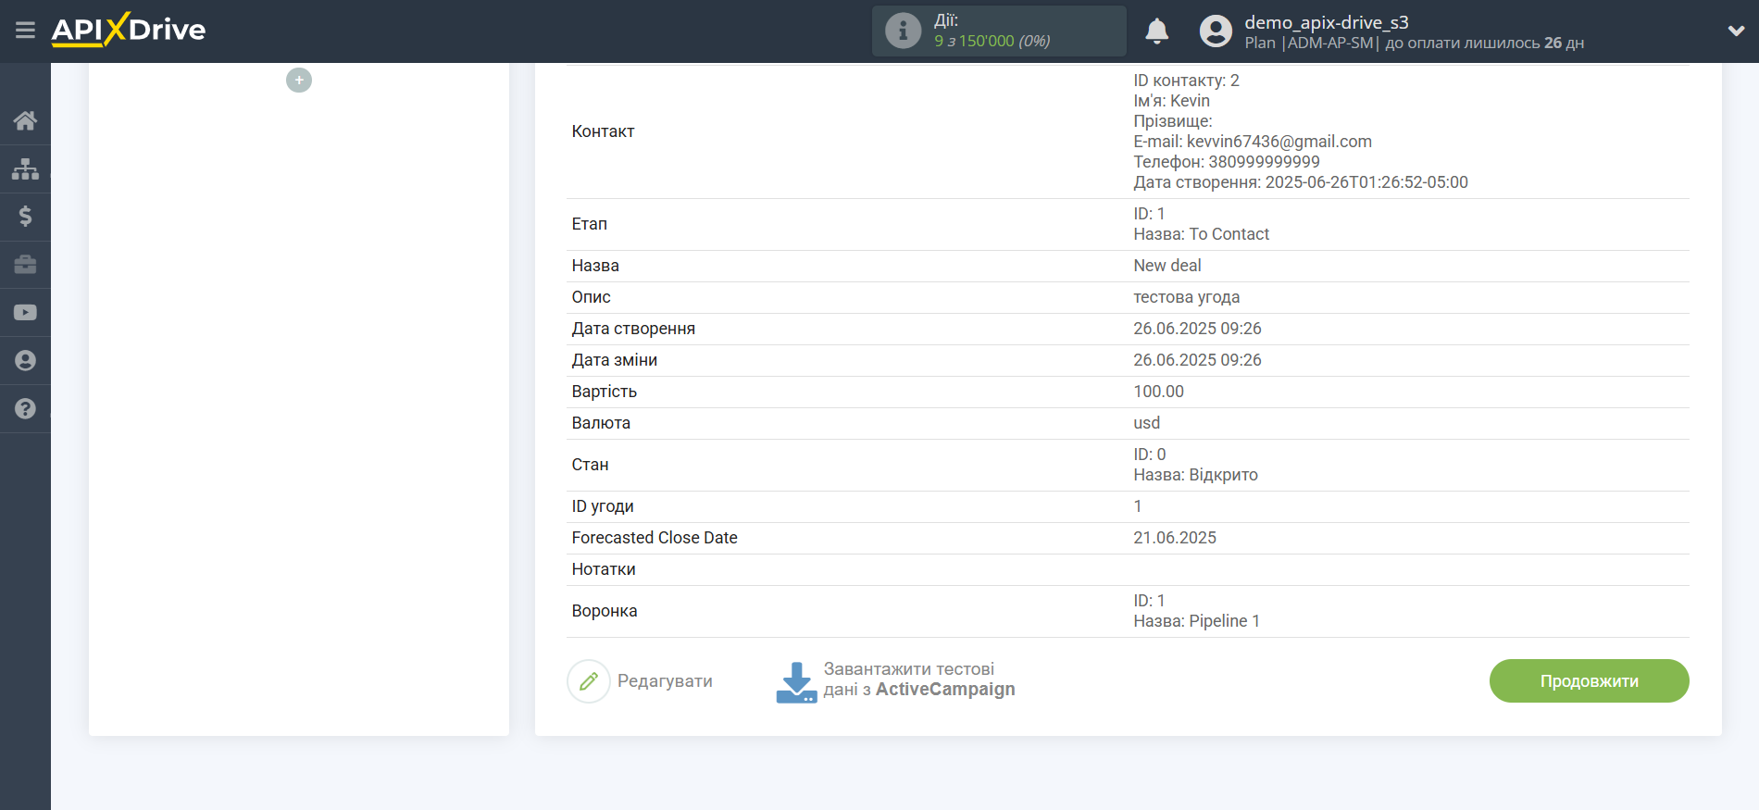The width and height of the screenshot is (1759, 810).
Task: Select pipeline name Pipeline 1
Action: pyautogui.click(x=1224, y=621)
